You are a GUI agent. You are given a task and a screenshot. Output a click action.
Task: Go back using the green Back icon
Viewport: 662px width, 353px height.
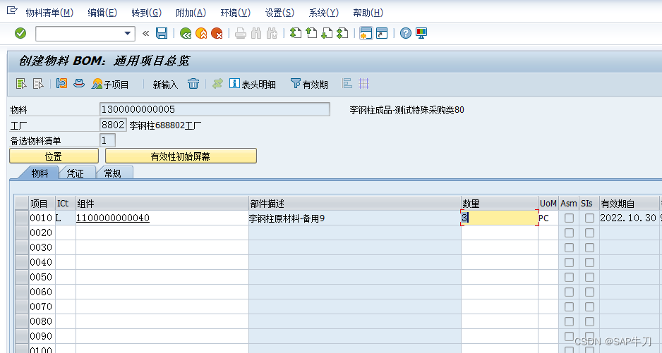(x=186, y=33)
